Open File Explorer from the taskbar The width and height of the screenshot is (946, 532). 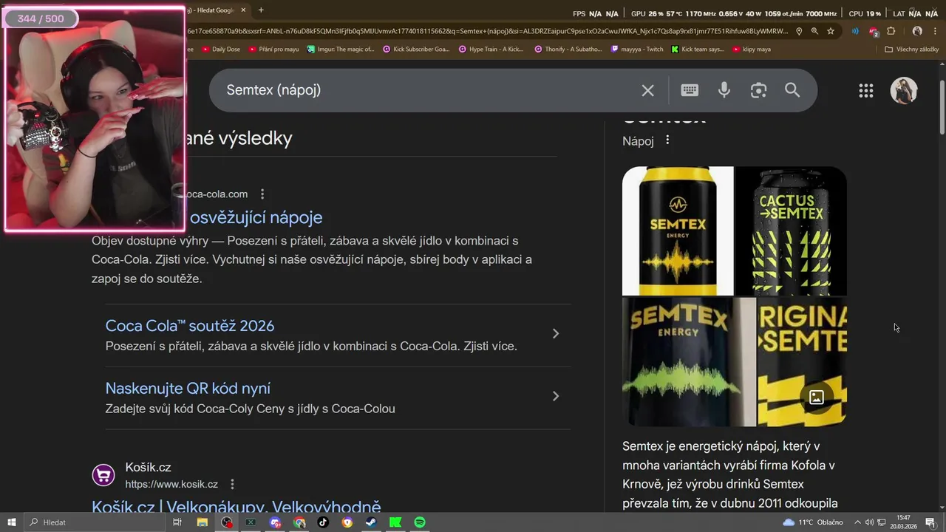202,522
